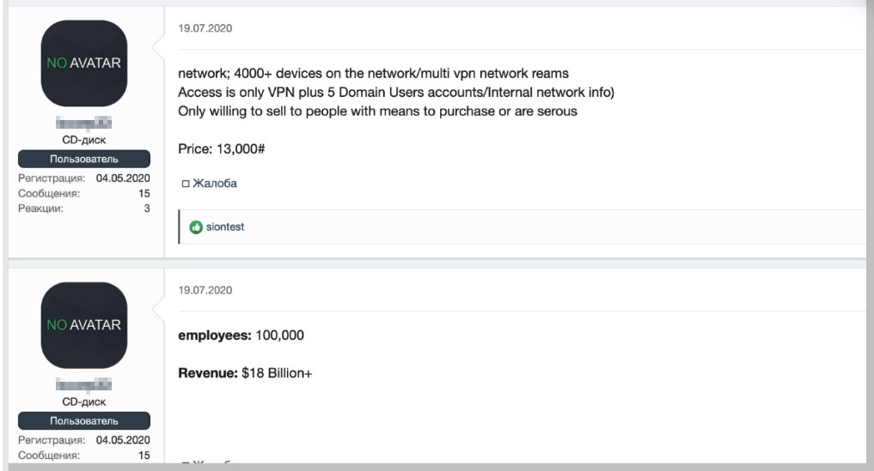Open the first post's NO AVATAR image
Screen dimensions: 874x471
point(84,63)
